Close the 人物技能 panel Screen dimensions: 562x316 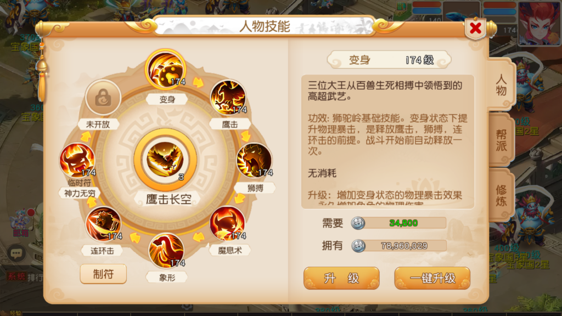pos(475,29)
